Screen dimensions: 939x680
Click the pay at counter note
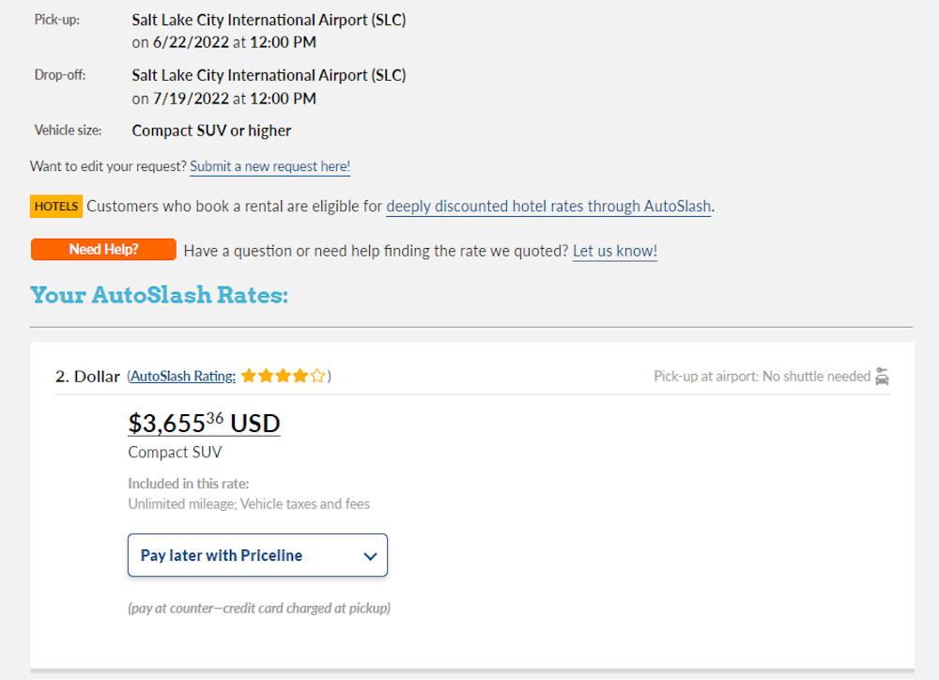259,608
